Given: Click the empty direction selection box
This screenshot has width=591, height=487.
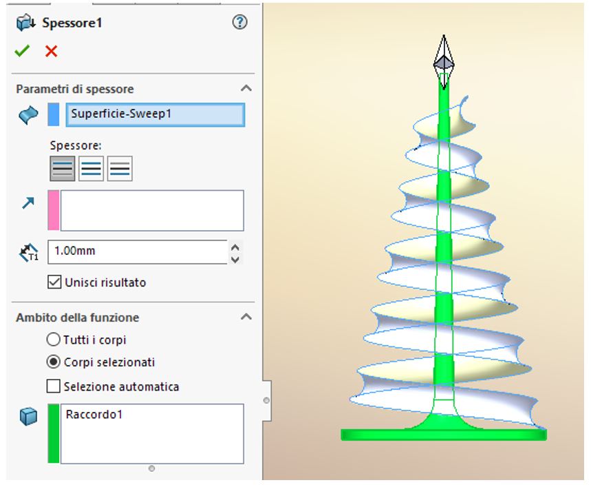Looking at the screenshot, I should pos(152,211).
